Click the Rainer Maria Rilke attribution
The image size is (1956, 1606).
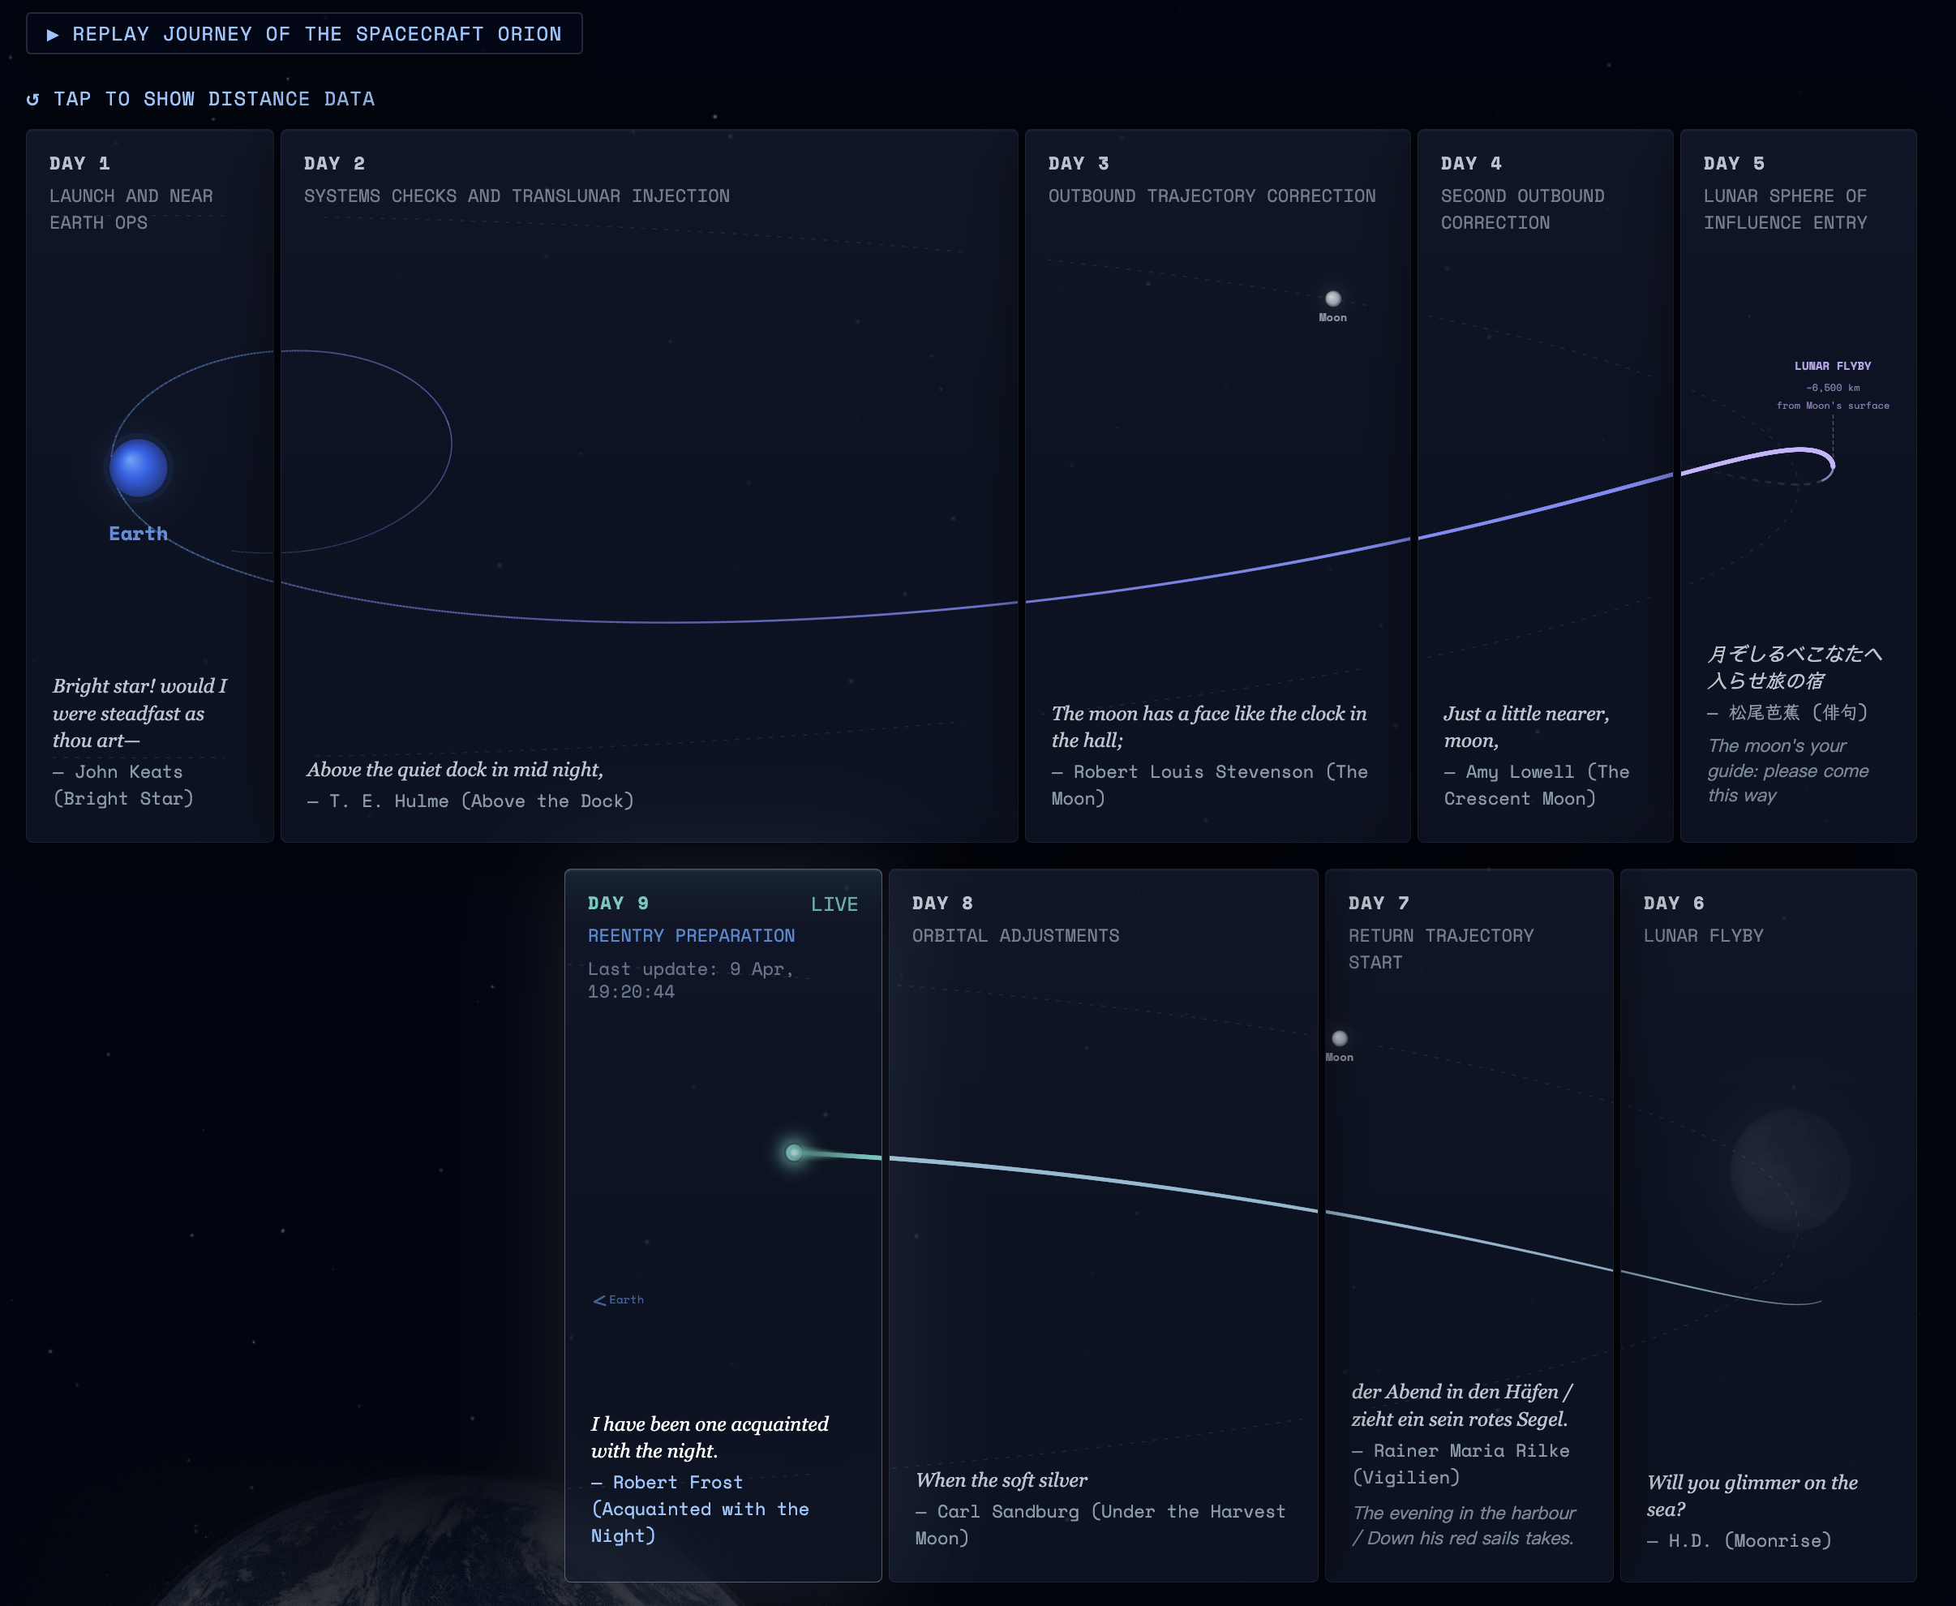(x=1461, y=1464)
